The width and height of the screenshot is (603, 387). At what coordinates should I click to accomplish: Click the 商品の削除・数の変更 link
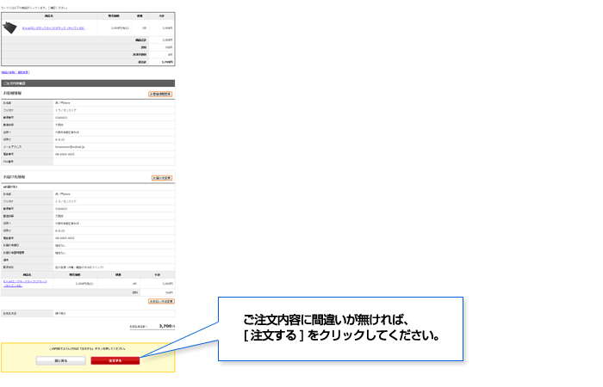pyautogui.click(x=13, y=72)
